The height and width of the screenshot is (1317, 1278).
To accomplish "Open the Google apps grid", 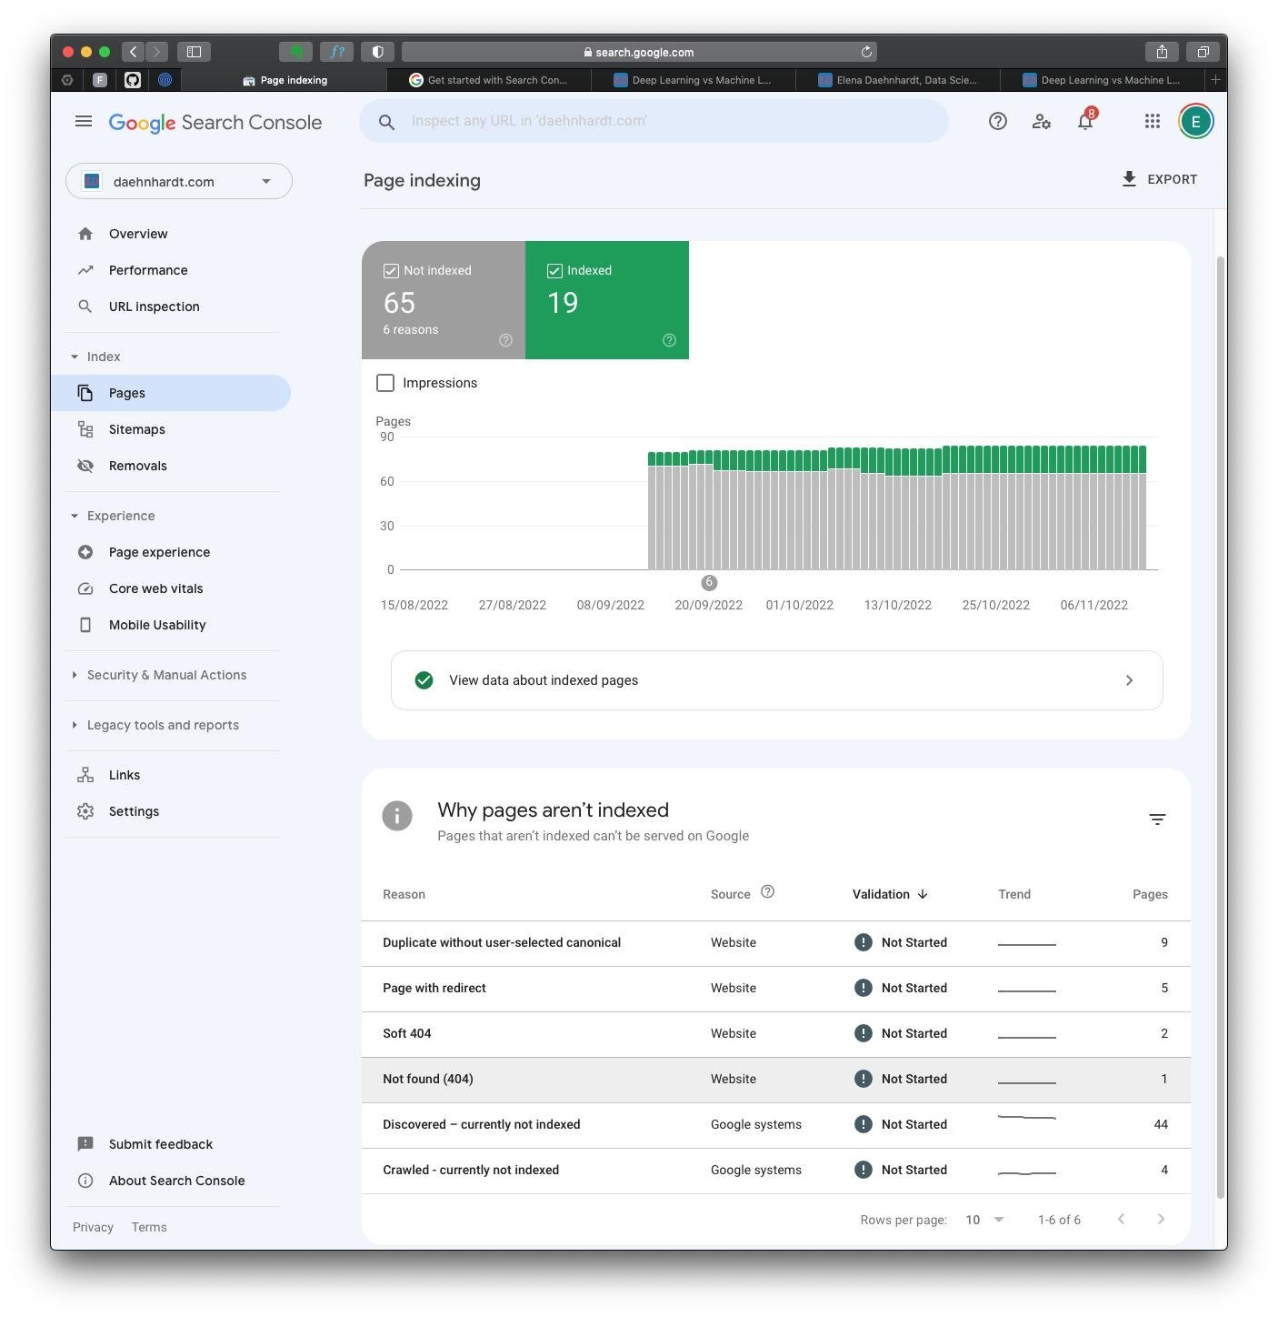I will pyautogui.click(x=1153, y=121).
